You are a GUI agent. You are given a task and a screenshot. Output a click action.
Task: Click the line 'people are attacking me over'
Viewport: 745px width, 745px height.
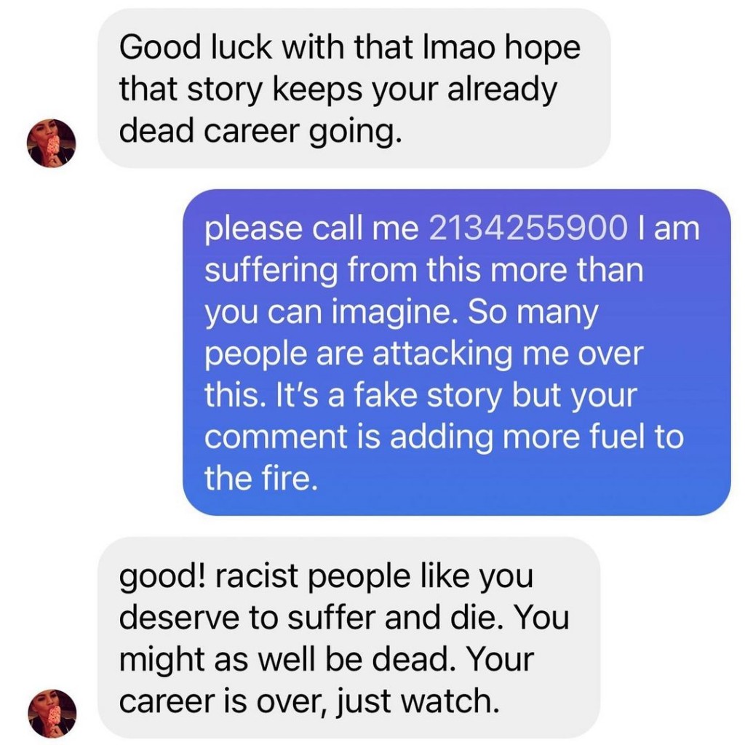coord(424,354)
